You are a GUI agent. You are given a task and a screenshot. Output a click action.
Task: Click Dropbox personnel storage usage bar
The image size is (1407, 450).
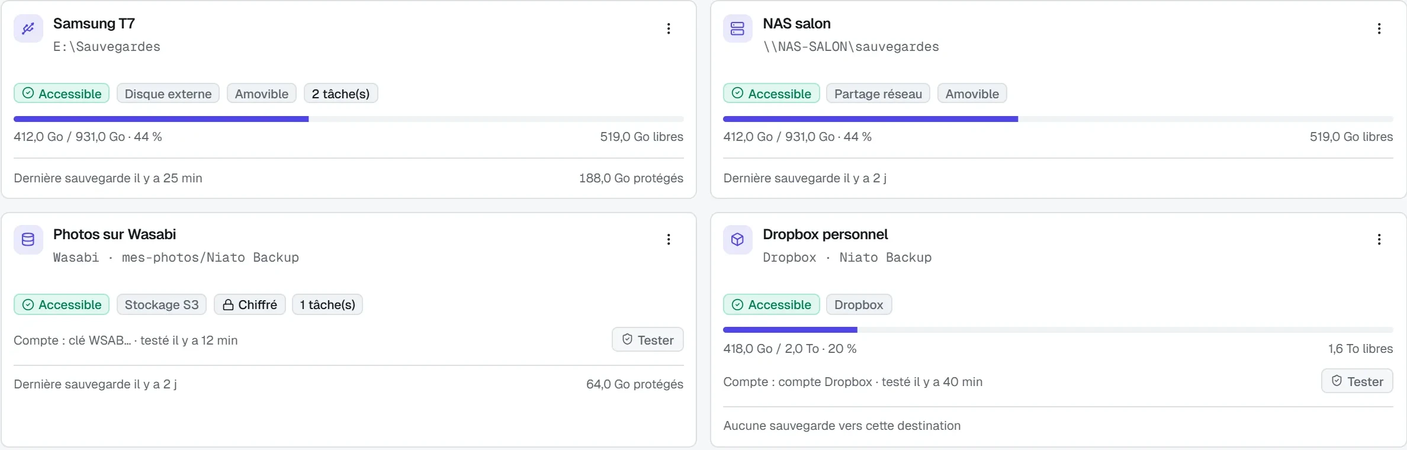[1058, 330]
